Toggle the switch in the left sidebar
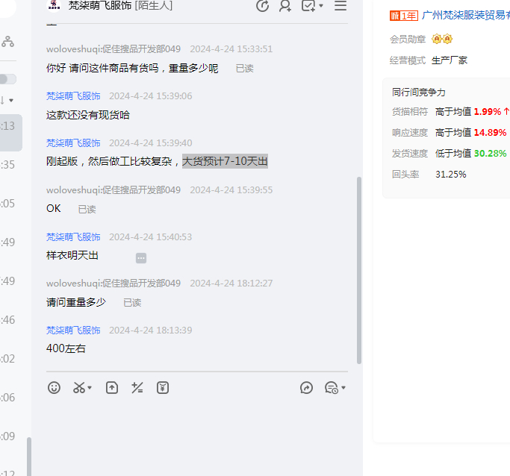 (7, 79)
